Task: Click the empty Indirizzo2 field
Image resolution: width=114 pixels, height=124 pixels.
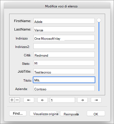Action: click(64, 46)
